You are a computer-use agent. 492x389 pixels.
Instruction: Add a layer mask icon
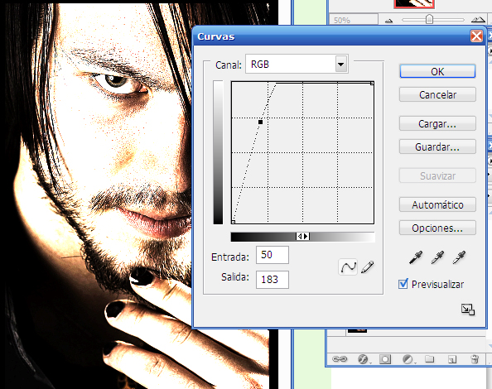tap(385, 359)
